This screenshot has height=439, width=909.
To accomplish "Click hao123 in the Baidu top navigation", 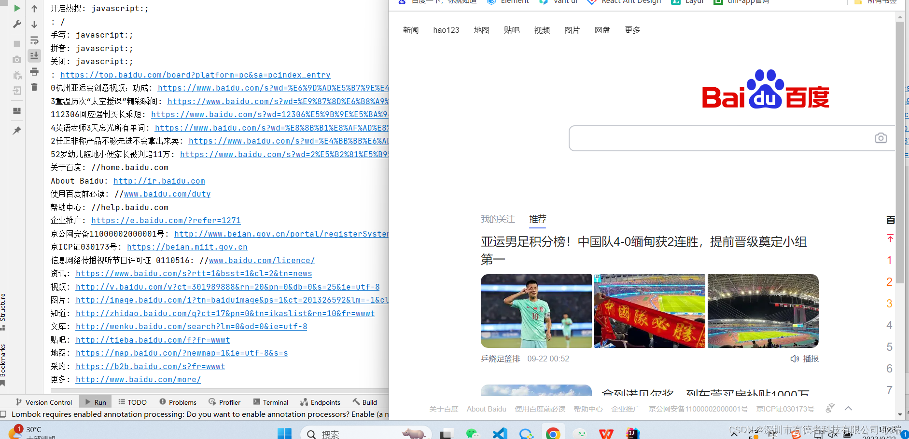I will pos(446,30).
